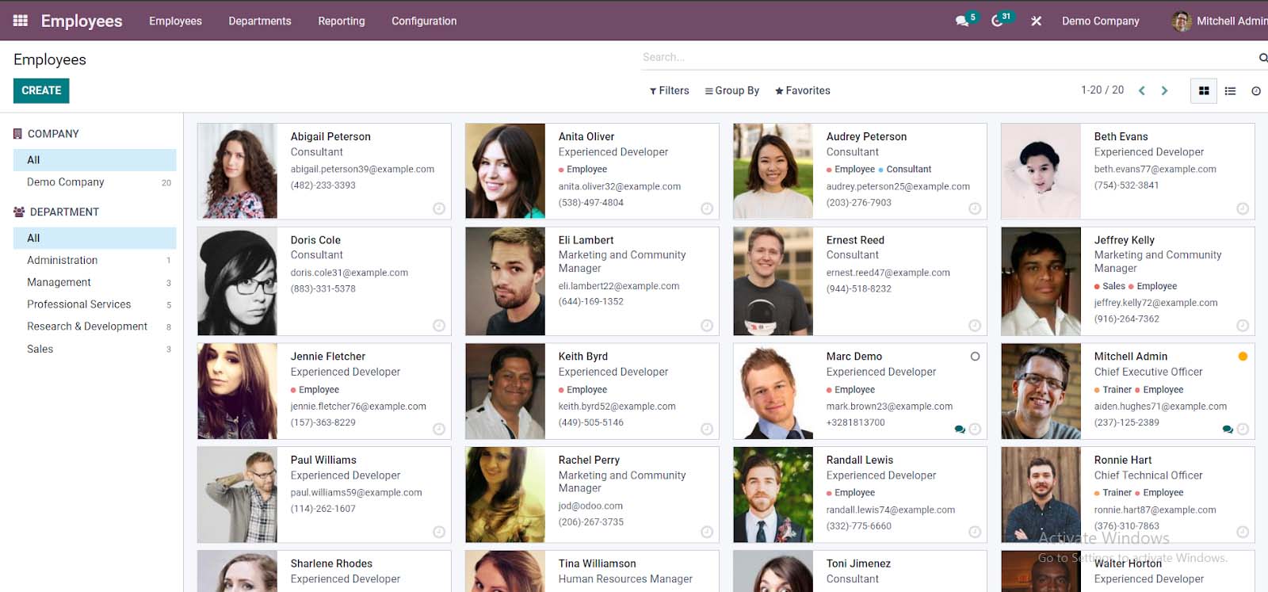Click the search magnifier icon
Screen dimensions: 1268x592
(1262, 57)
